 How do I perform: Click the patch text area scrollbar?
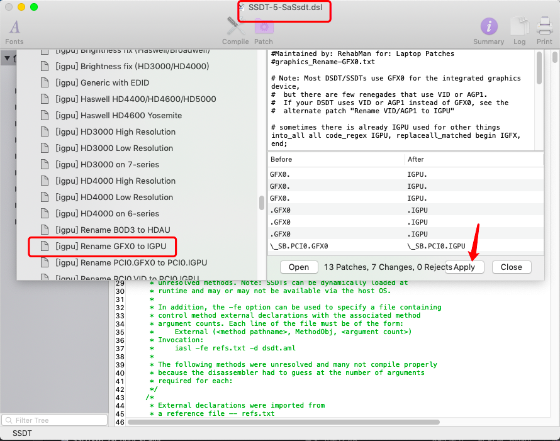pos(539,68)
